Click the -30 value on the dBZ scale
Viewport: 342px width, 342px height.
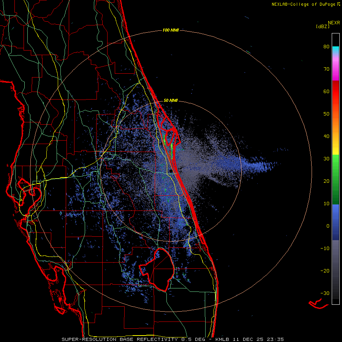tap(325, 293)
